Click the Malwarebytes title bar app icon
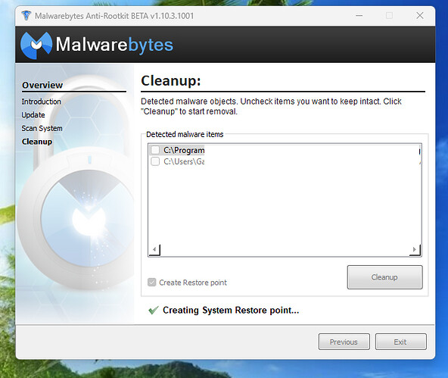 [x=26, y=15]
